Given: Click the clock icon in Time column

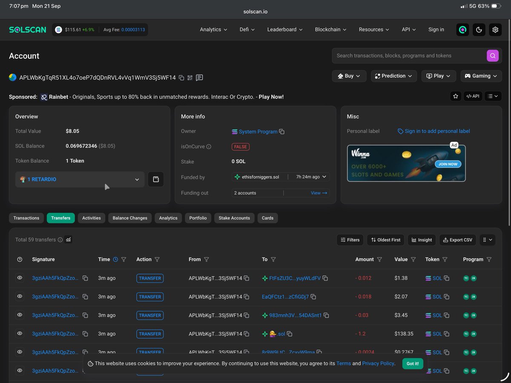Looking at the screenshot, I should [115, 260].
